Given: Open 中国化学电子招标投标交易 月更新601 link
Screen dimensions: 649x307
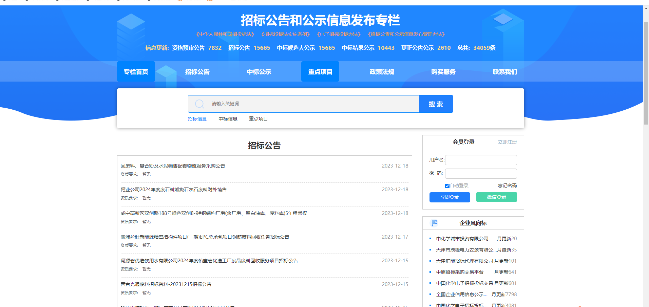Looking at the screenshot, I should [464, 283].
